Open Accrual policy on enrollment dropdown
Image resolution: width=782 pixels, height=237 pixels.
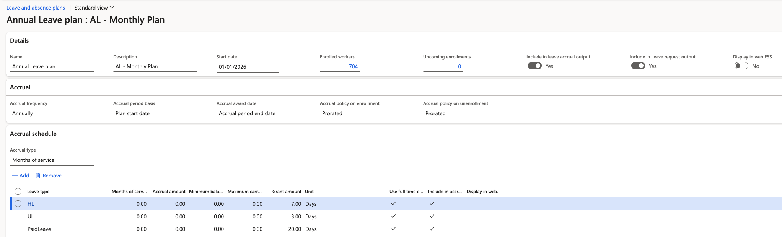click(x=351, y=113)
